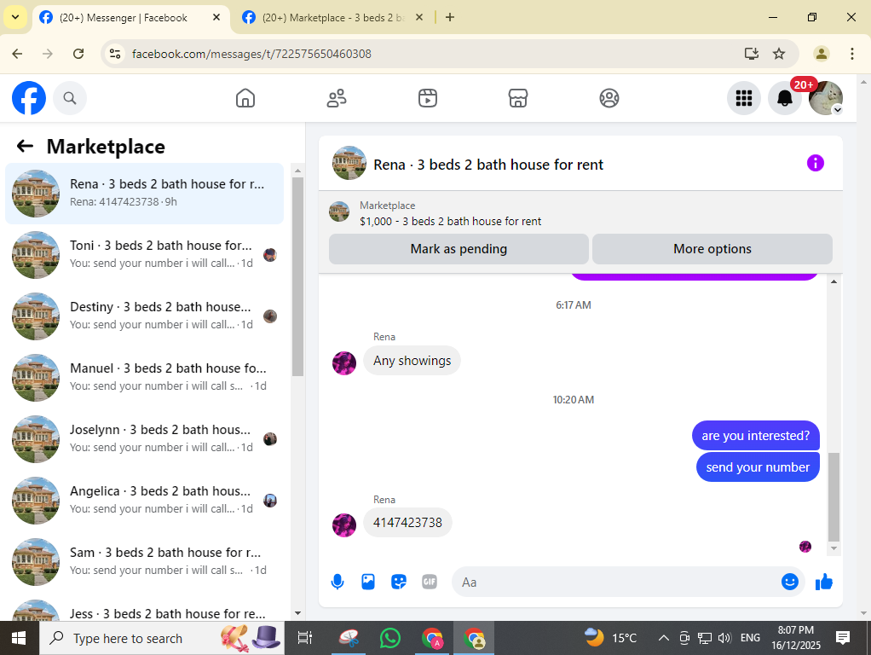Image resolution: width=871 pixels, height=655 pixels.
Task: Open the Friends icon in top nav
Action: pyautogui.click(x=337, y=98)
